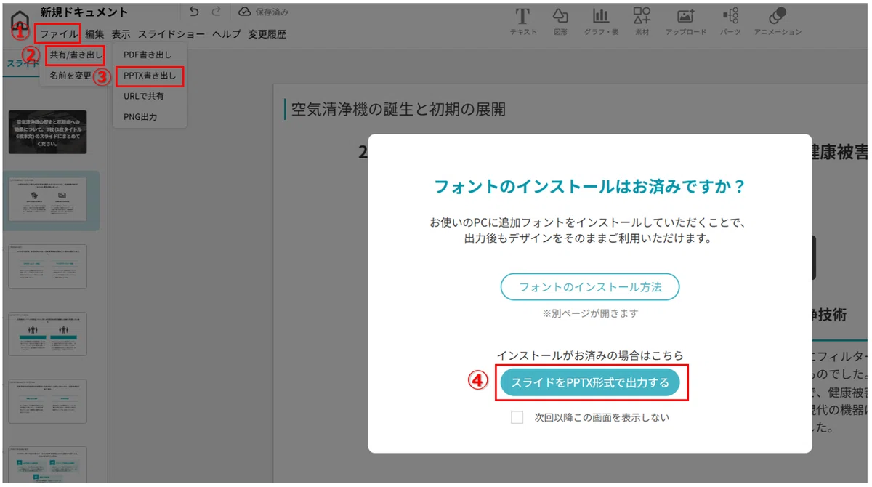Viewport: 872px width, 487px height.
Task: Redo the last action
Action: pyautogui.click(x=216, y=12)
